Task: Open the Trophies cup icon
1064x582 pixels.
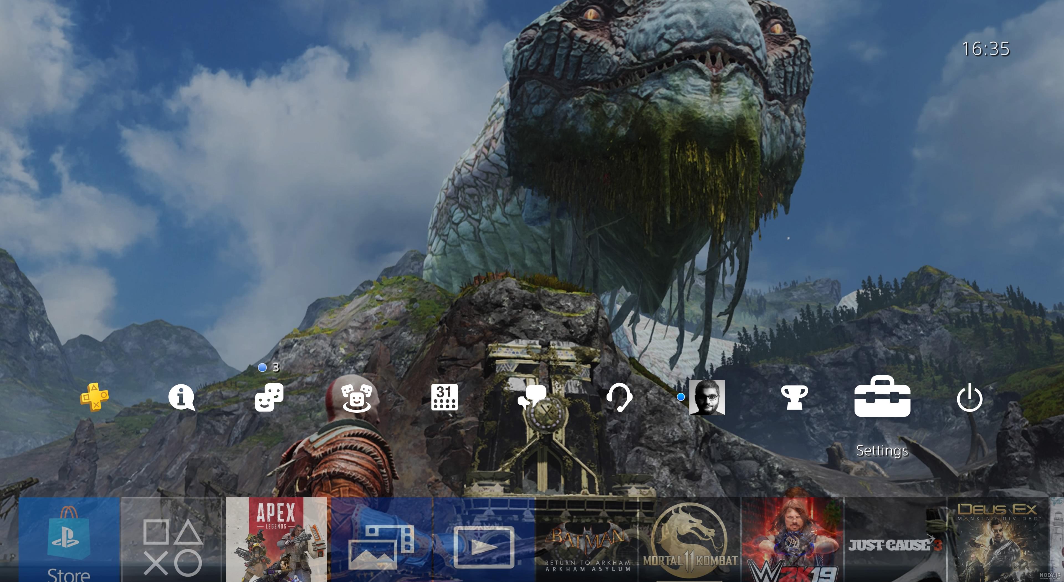Action: [x=794, y=397]
